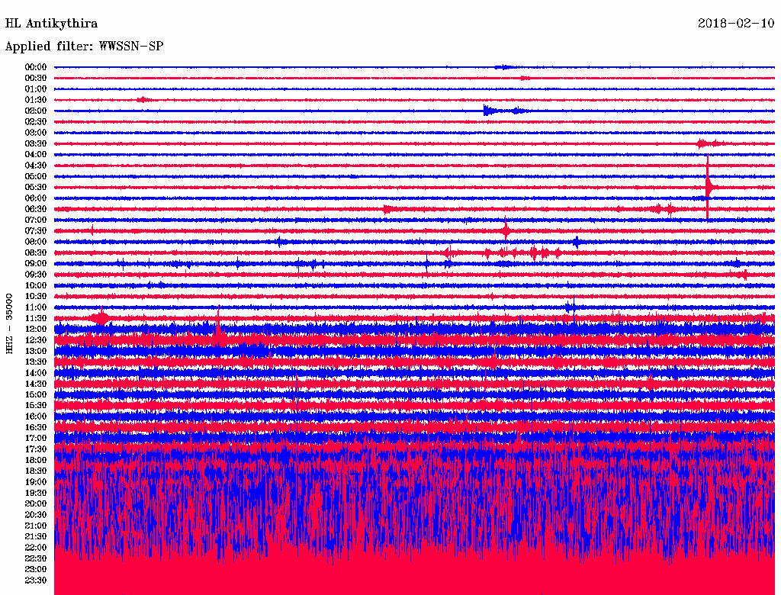Click the 23:00 time label
Image resolution: width=781 pixels, height=595 pixels.
point(36,569)
